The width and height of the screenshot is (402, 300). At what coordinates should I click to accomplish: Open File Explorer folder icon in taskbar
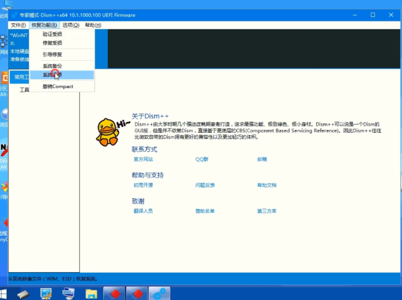(91, 294)
